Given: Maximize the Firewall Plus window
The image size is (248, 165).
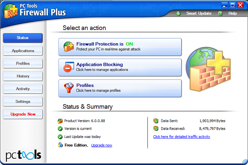Looking at the screenshot, I should 232,5.
